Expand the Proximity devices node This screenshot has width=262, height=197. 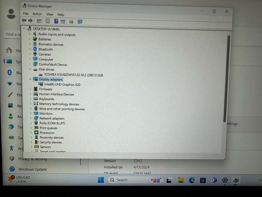point(31,137)
